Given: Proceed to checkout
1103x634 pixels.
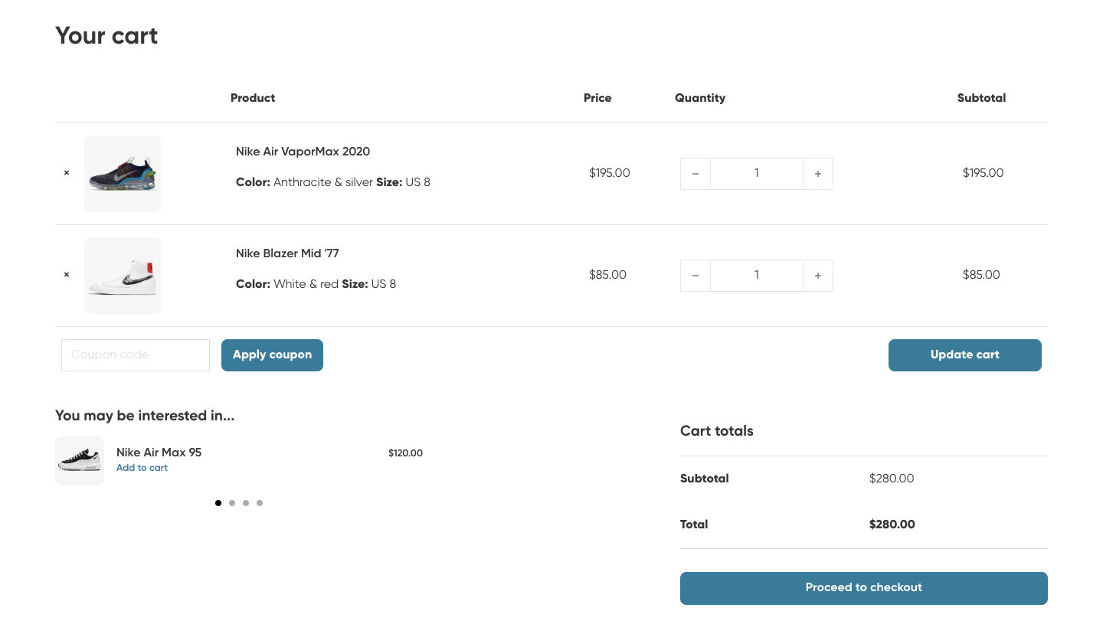Looking at the screenshot, I should [x=863, y=588].
